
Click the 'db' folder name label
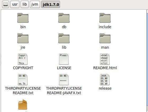64,27
